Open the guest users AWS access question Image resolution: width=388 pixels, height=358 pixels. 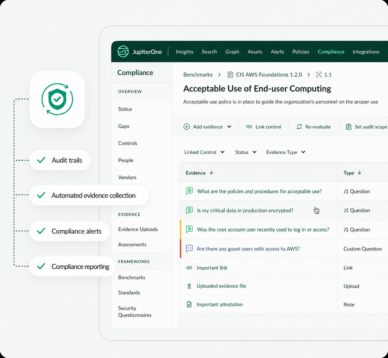point(248,249)
